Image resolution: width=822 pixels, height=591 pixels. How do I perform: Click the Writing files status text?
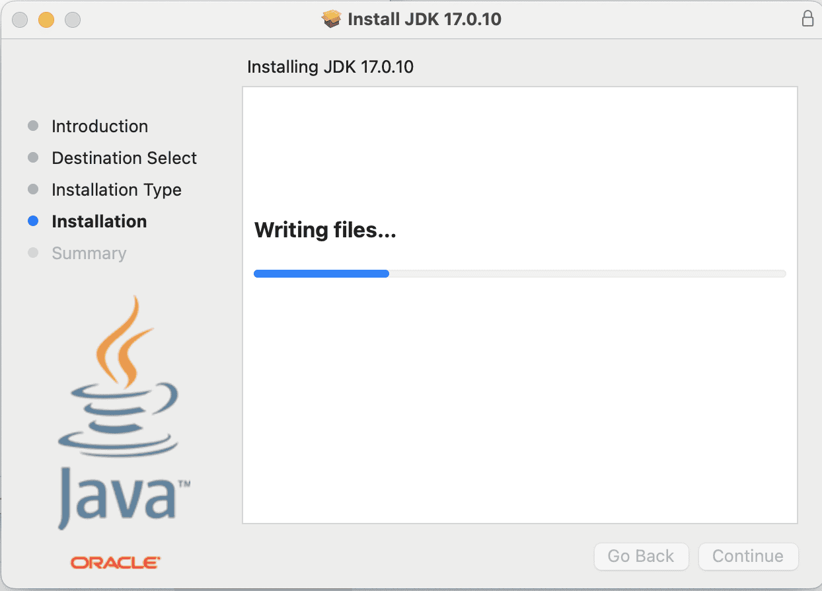tap(324, 230)
